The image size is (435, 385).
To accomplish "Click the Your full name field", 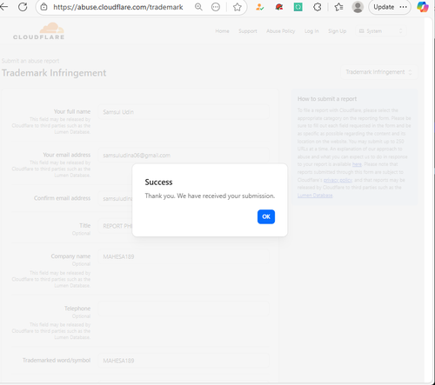I will (x=184, y=112).
